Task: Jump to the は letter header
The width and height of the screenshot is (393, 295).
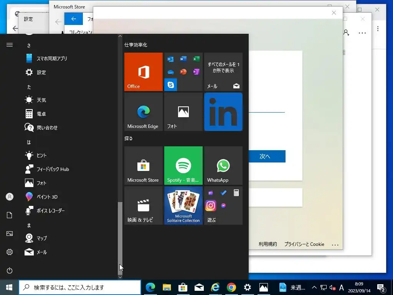Action: [29, 142]
